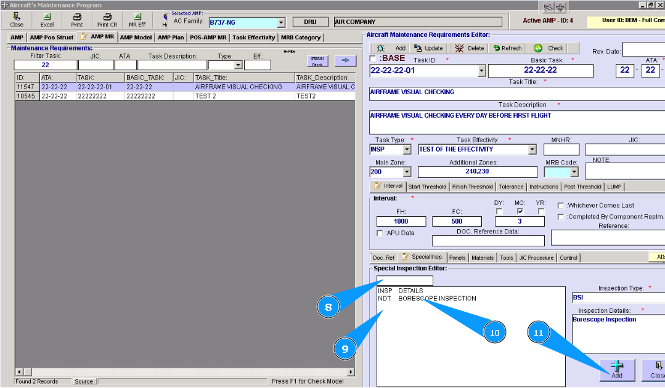Switch to the AMP Plan tab
This screenshot has width=665, height=388.
click(171, 38)
